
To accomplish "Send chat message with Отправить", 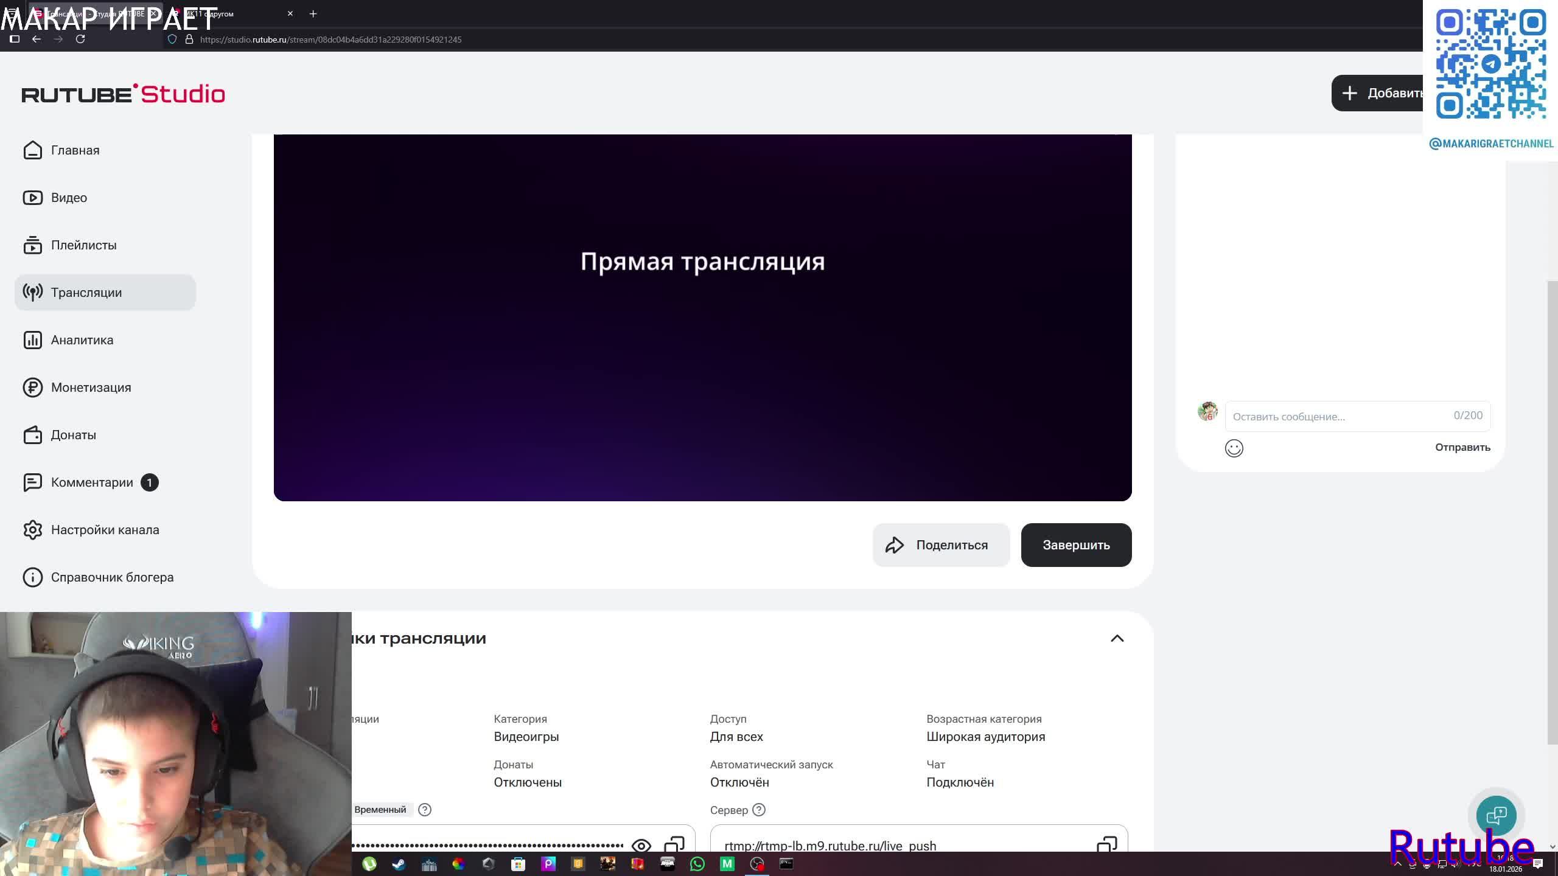I will [x=1462, y=447].
